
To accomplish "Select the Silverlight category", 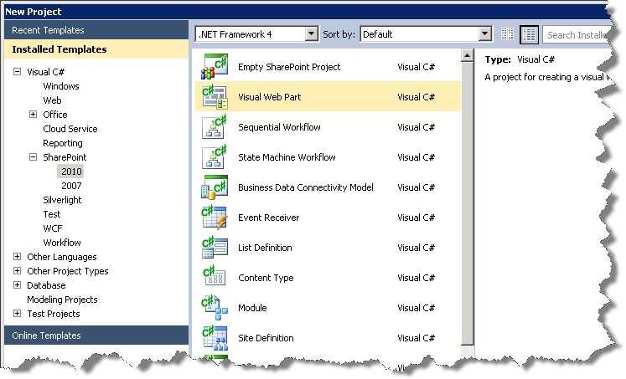I will pyautogui.click(x=62, y=200).
